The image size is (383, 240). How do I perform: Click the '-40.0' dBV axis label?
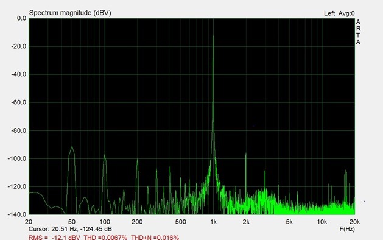pyautogui.click(x=18, y=74)
